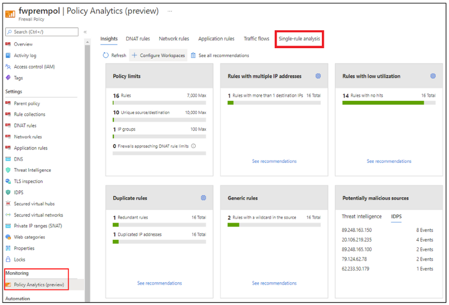Viewport: 449px width, 305px height.
Task: Open the DNAT rules tab
Action: coord(138,39)
